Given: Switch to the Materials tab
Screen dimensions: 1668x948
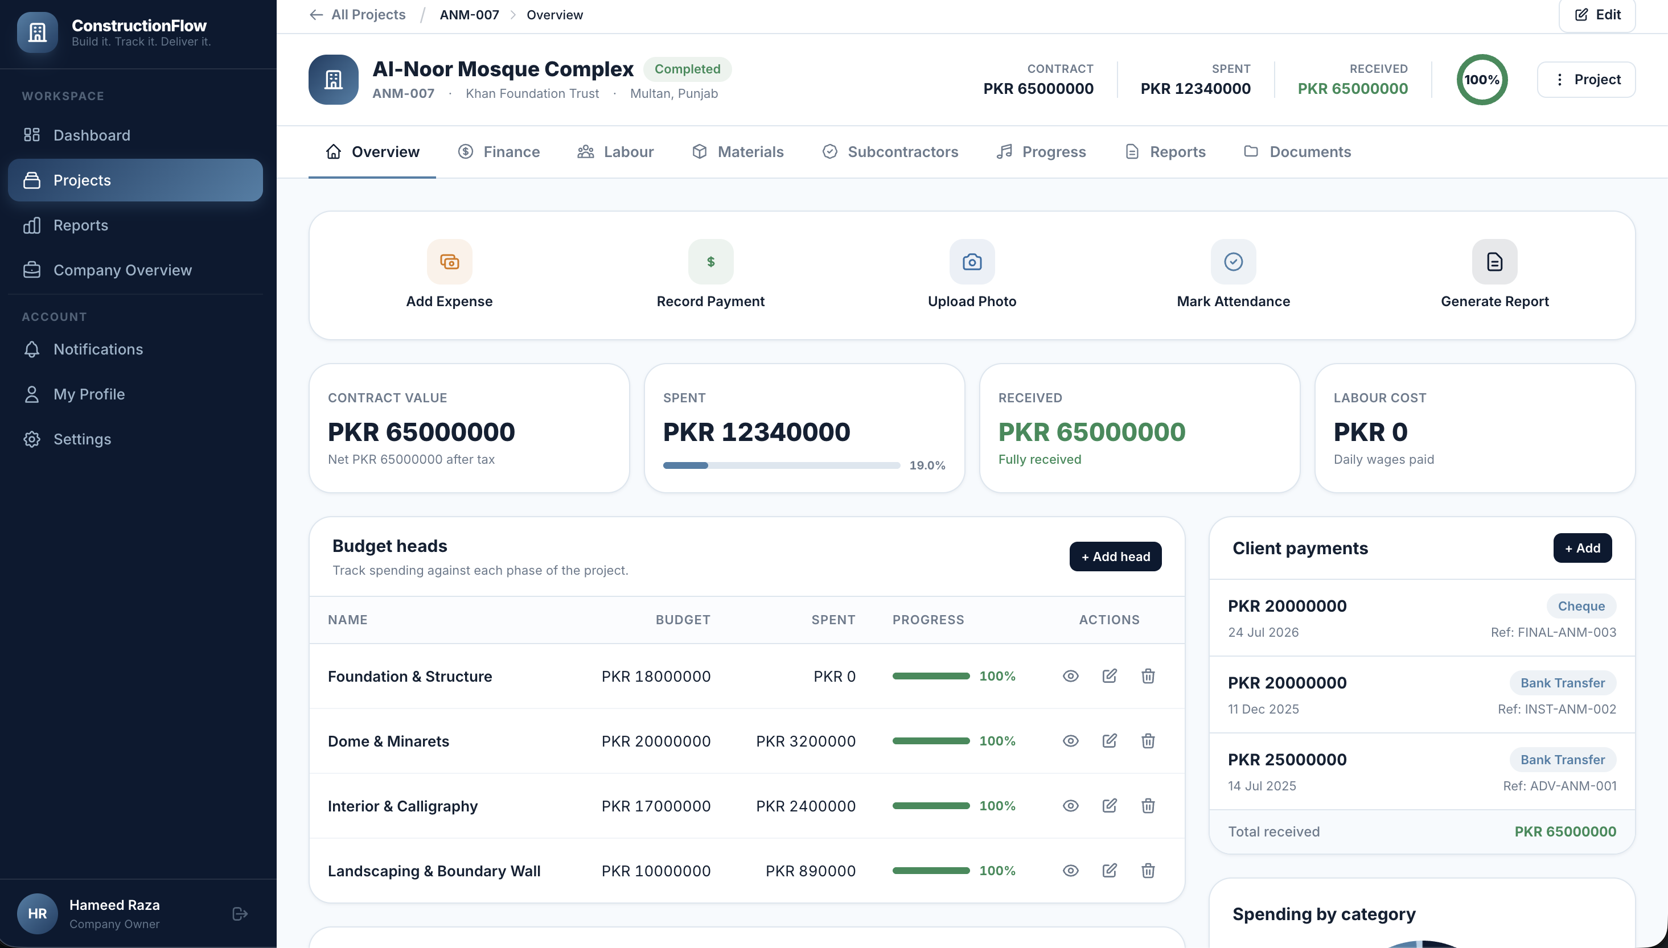Looking at the screenshot, I should pyautogui.click(x=737, y=152).
